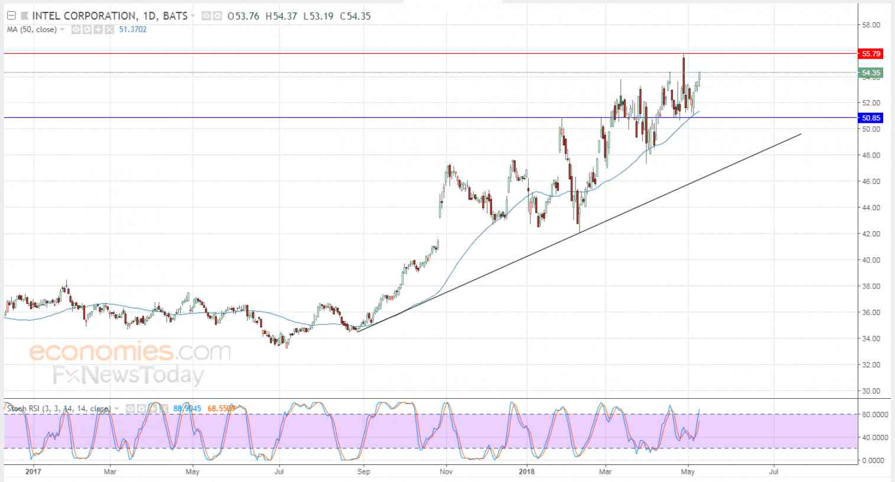
Task: Click the Nov label on time axis
Action: pyautogui.click(x=446, y=472)
